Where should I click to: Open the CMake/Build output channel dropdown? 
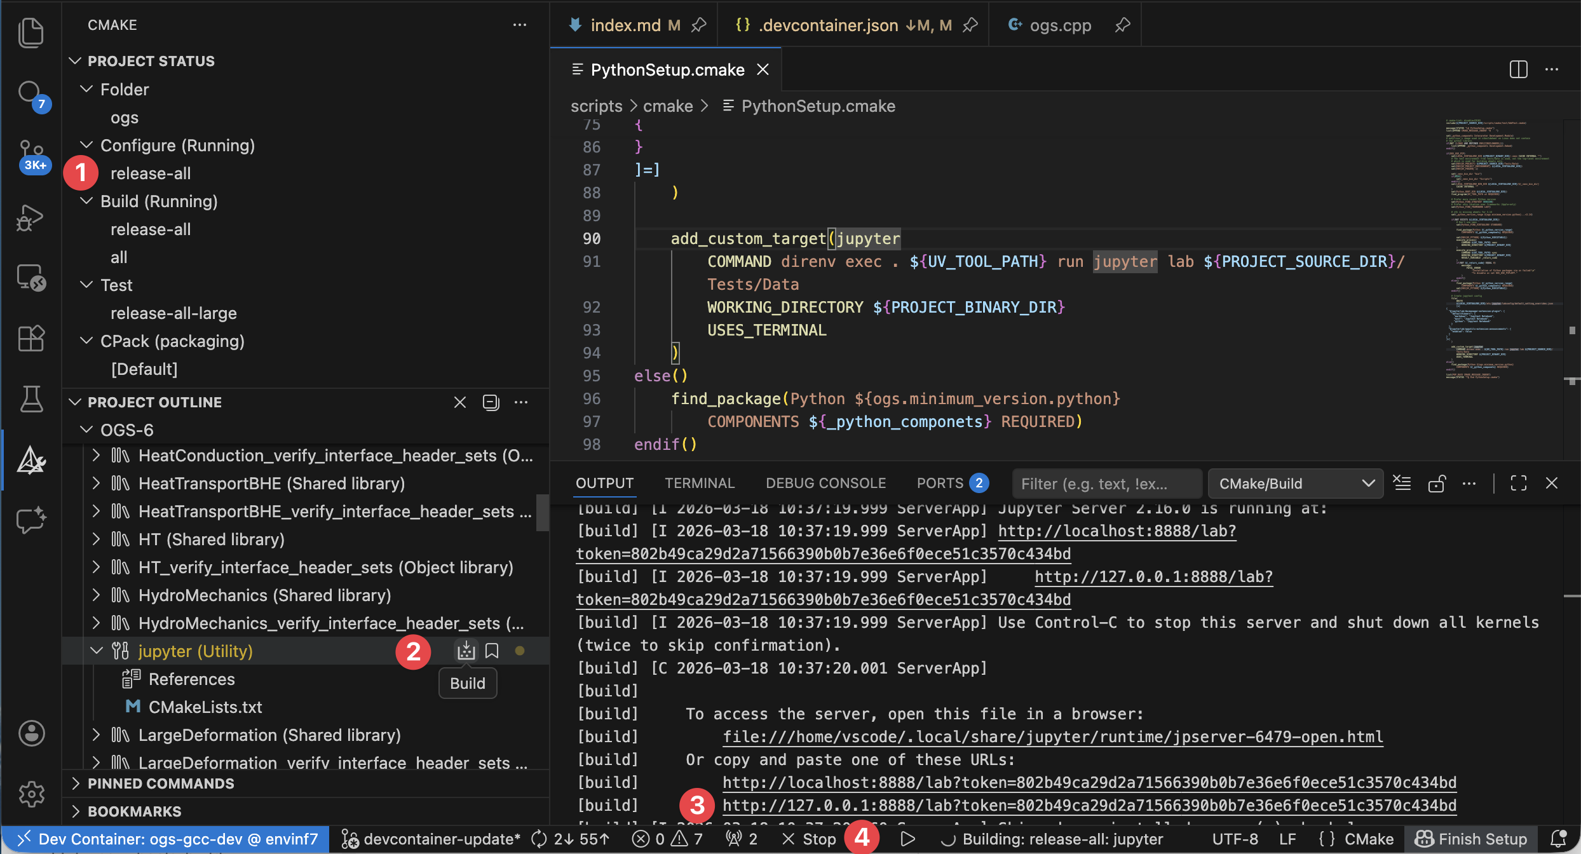pos(1295,484)
